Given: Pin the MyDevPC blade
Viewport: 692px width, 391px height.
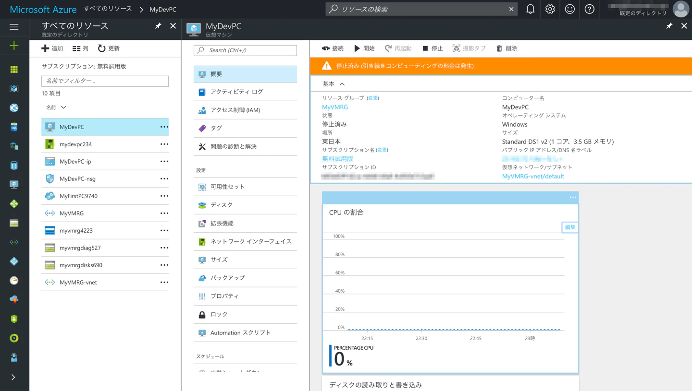Looking at the screenshot, I should click(x=669, y=26).
